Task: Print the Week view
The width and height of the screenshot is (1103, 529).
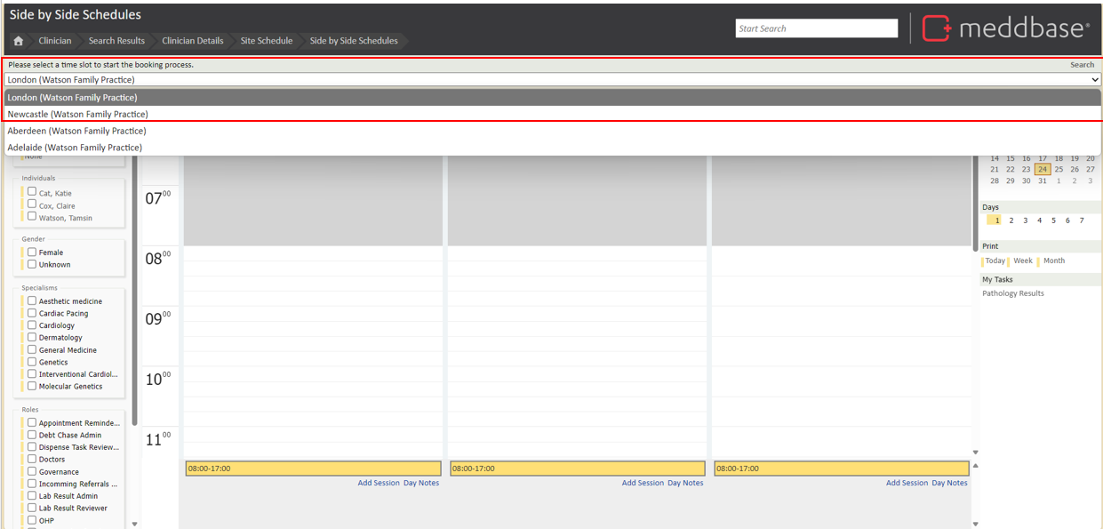Action: pyautogui.click(x=1022, y=261)
